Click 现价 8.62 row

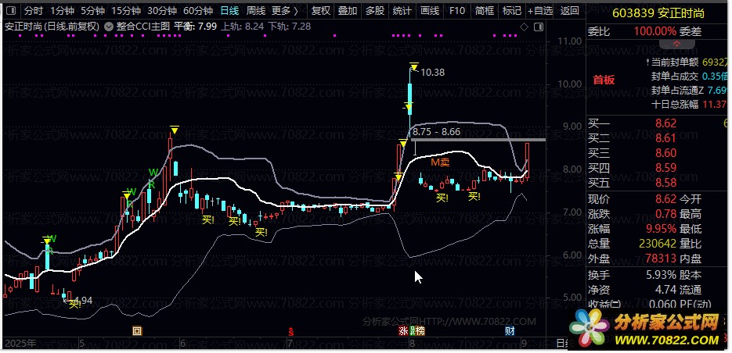pos(632,199)
